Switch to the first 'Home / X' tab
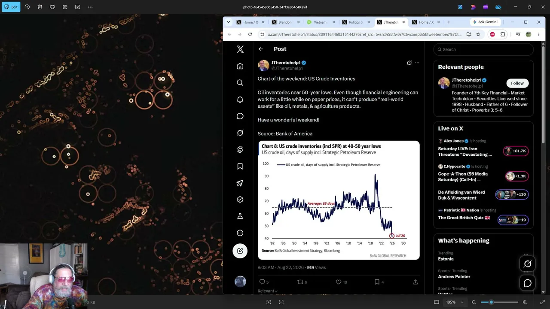 pyautogui.click(x=251, y=22)
